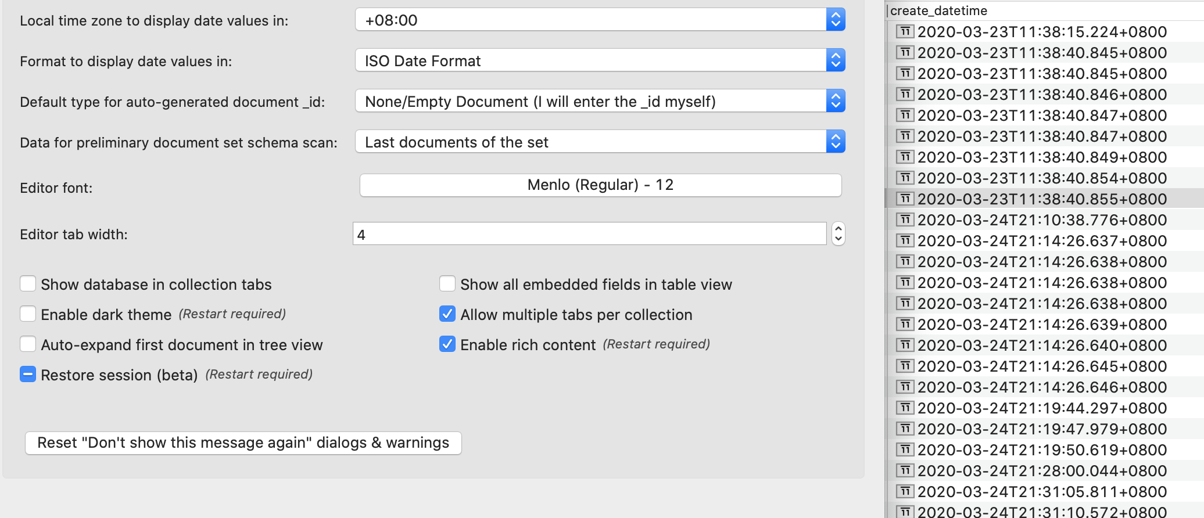Viewport: 1204px width, 518px height.
Task: Toggle Restore session (beta) checkbox
Action: click(x=28, y=375)
